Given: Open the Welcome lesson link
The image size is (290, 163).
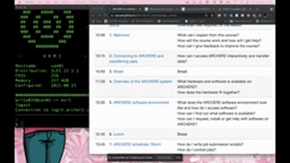Looking at the screenshot, I should 121,35.
